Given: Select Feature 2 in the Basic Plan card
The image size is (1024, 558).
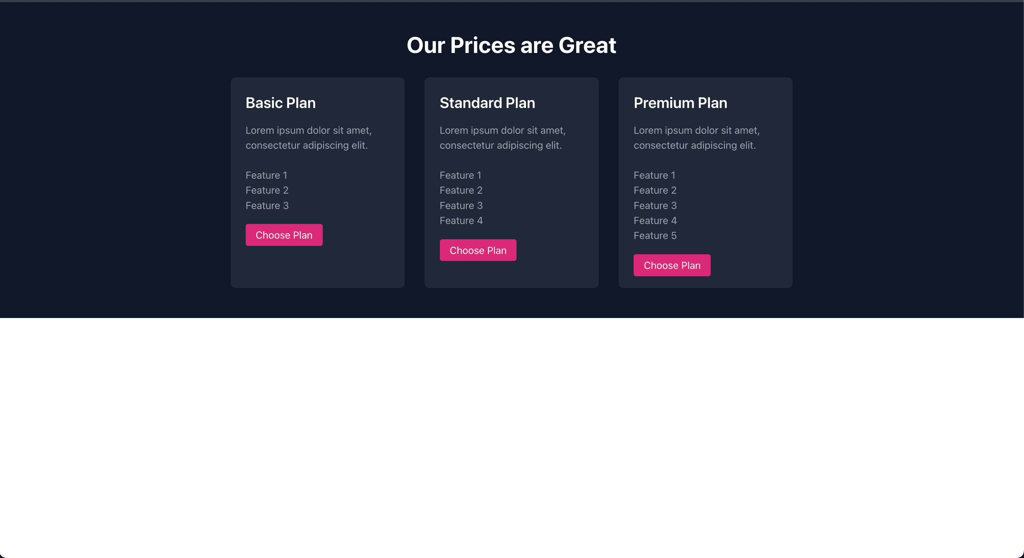Looking at the screenshot, I should coord(267,190).
